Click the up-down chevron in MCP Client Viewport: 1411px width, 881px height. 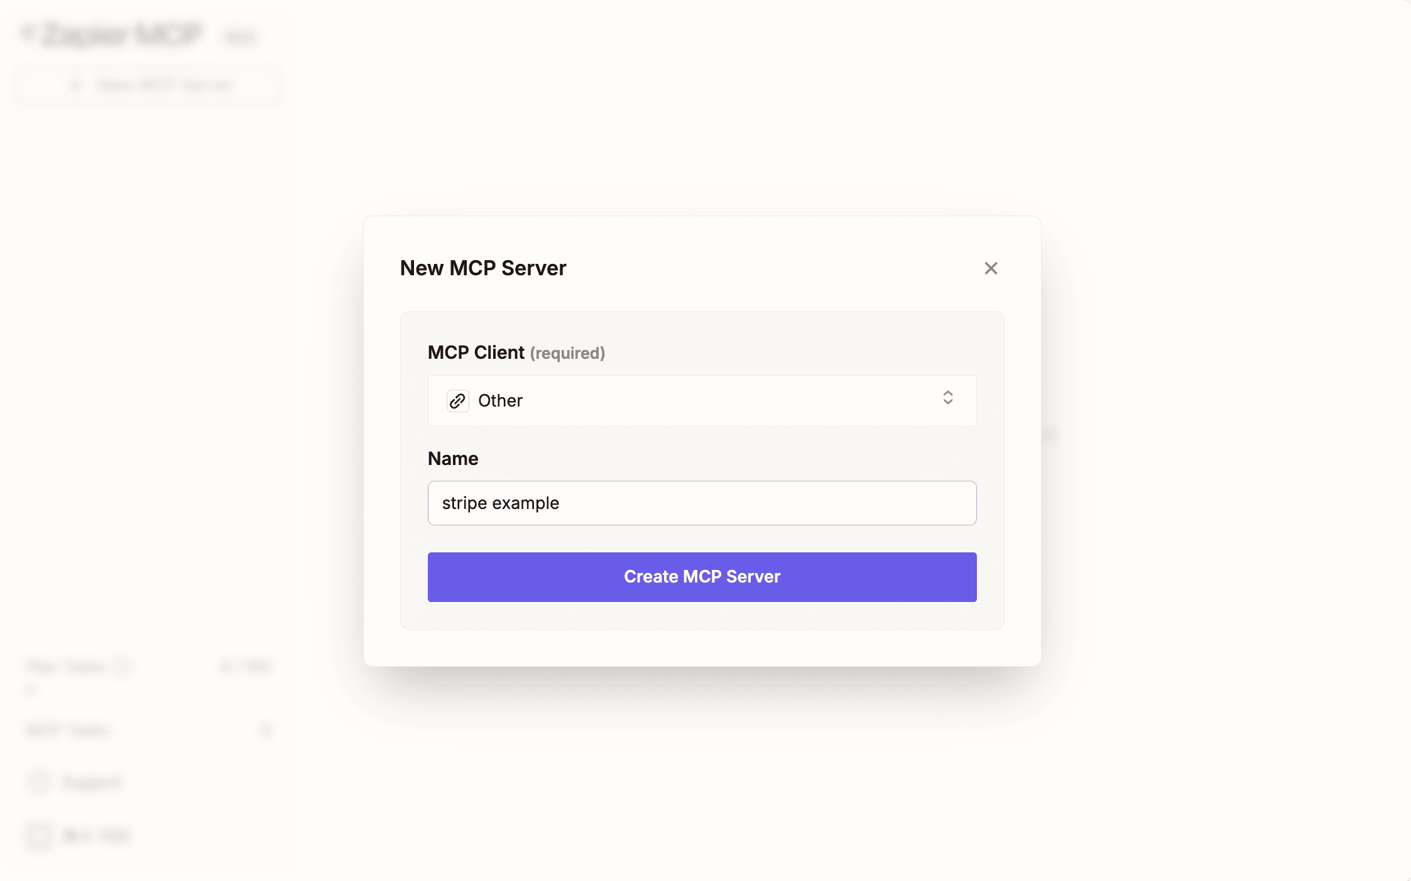(947, 398)
